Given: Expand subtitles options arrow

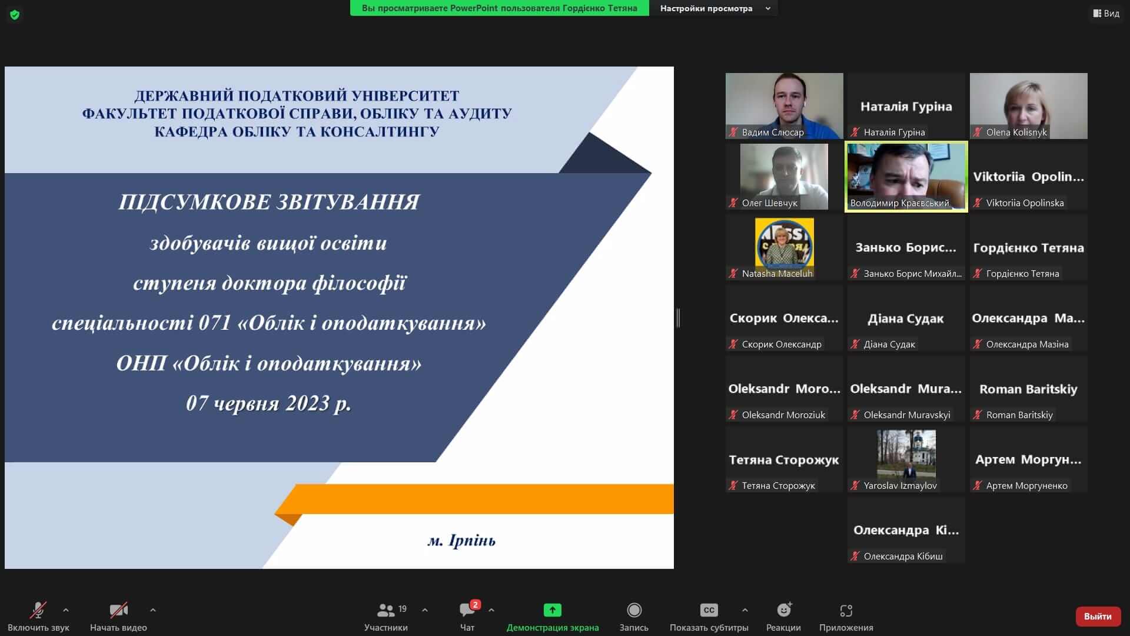Looking at the screenshot, I should [x=745, y=610].
